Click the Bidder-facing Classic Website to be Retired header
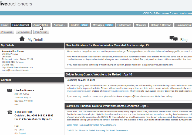The width and height of the screenshot is (192, 135). click(x=128, y=74)
